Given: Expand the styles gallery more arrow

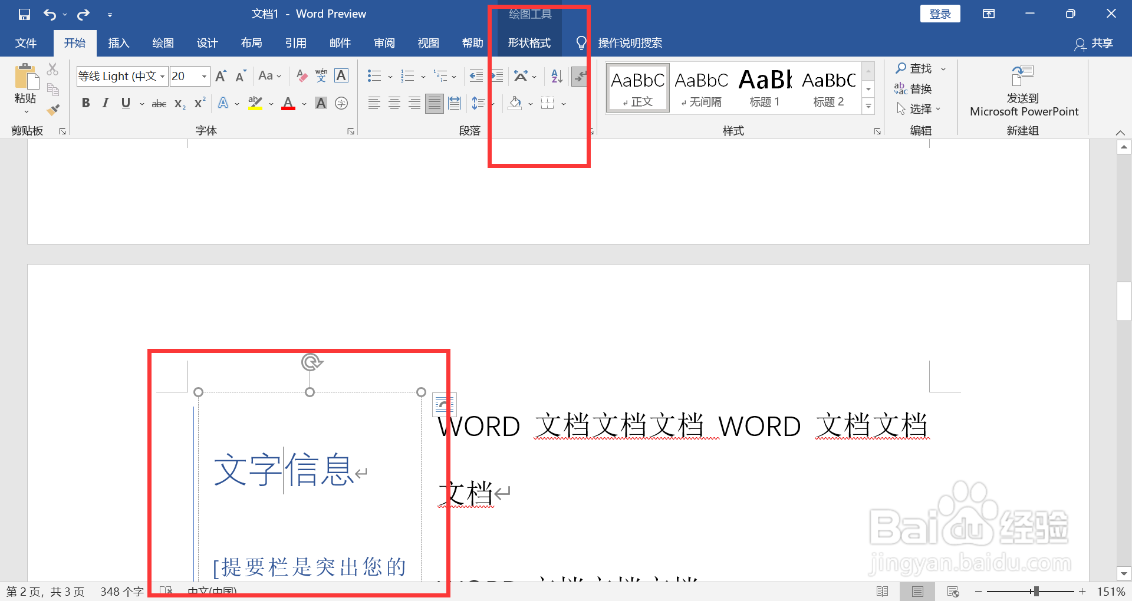Looking at the screenshot, I should point(868,107).
